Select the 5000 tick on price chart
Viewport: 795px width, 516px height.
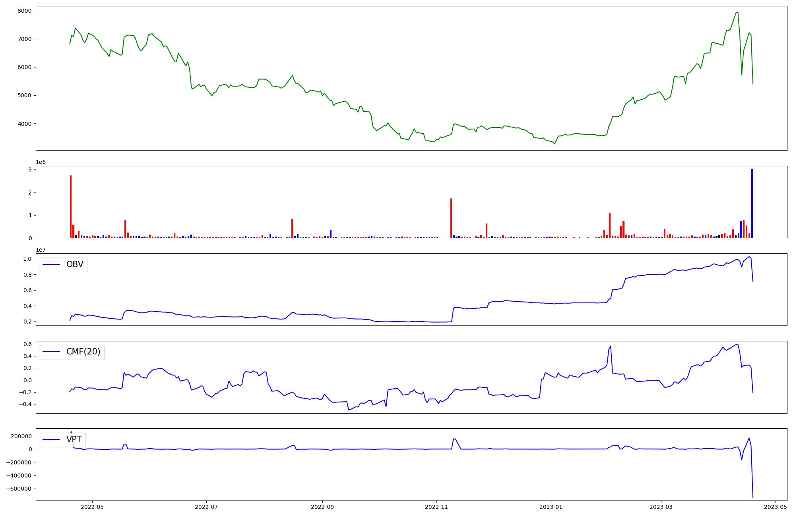(24, 95)
